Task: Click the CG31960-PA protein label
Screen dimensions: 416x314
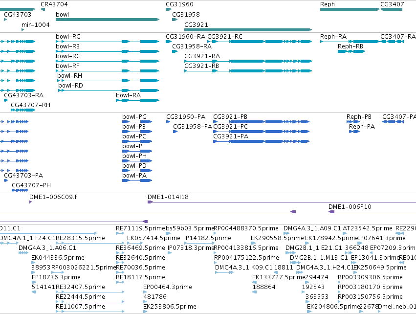Action: pos(186,117)
